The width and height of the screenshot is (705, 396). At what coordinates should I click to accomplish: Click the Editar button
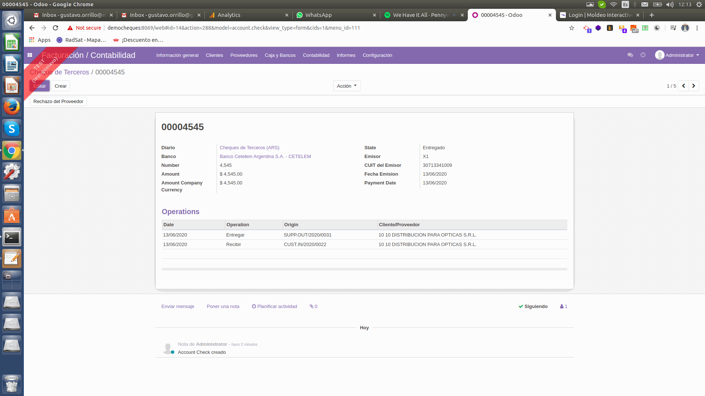[x=40, y=86]
